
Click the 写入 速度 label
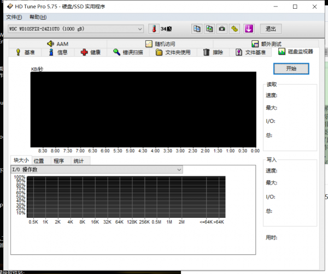271,171
